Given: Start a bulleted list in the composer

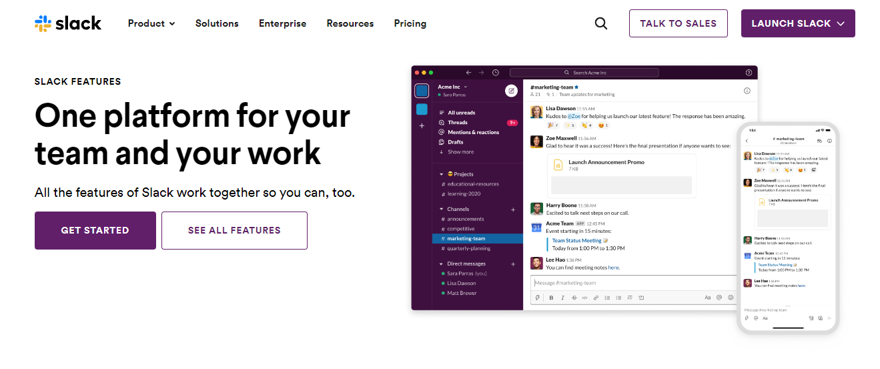Looking at the screenshot, I should point(618,298).
